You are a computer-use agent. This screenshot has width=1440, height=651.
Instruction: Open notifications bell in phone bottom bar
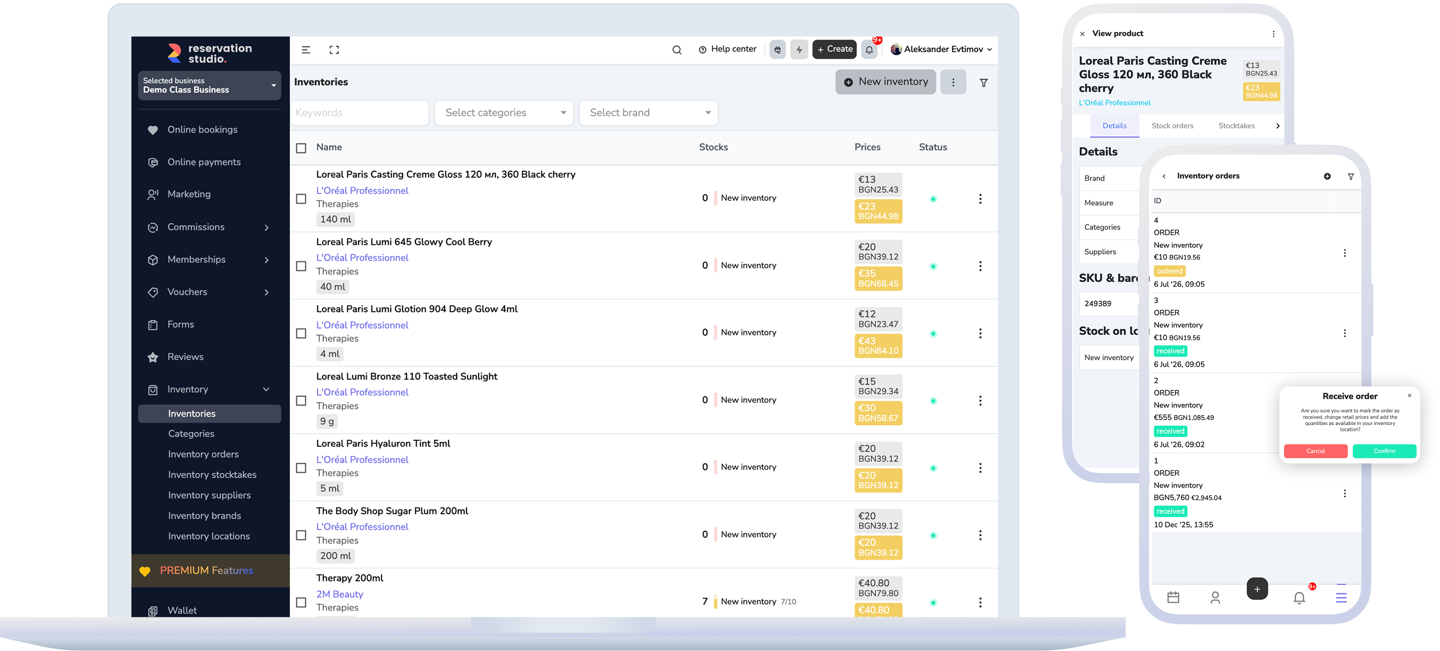1299,597
